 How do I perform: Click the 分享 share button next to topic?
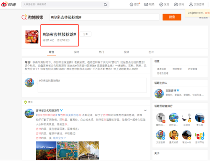85,34
